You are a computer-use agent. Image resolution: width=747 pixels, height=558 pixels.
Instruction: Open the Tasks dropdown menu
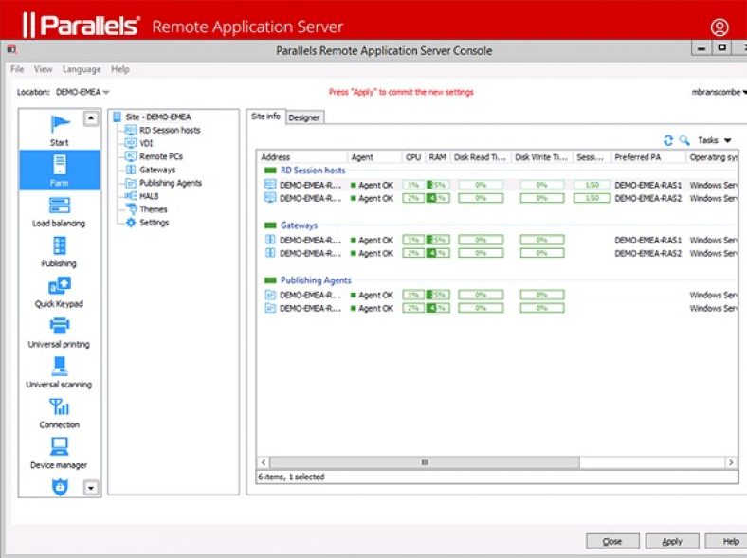click(714, 140)
